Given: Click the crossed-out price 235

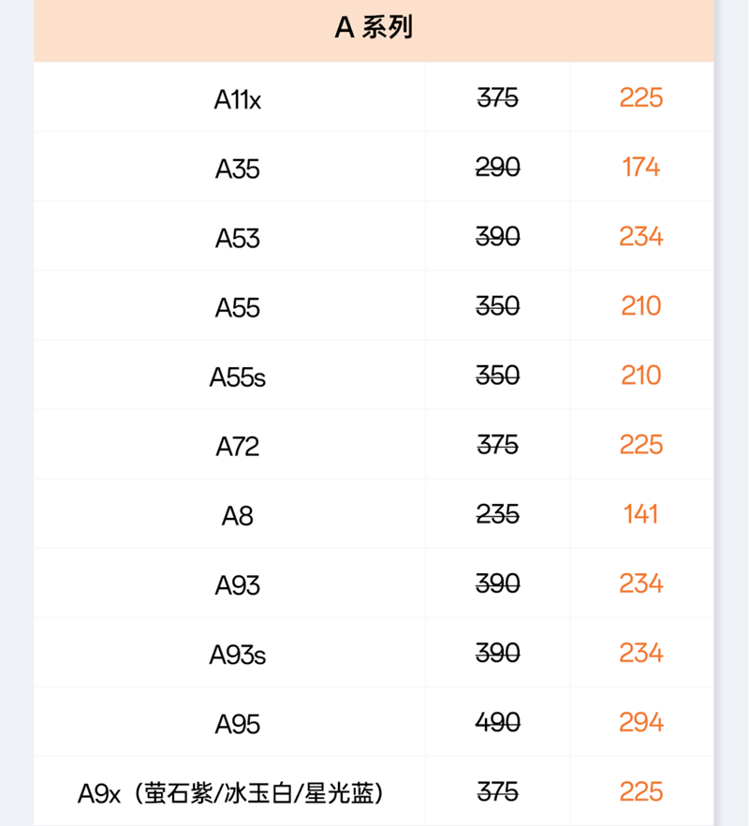Looking at the screenshot, I should point(498,513).
